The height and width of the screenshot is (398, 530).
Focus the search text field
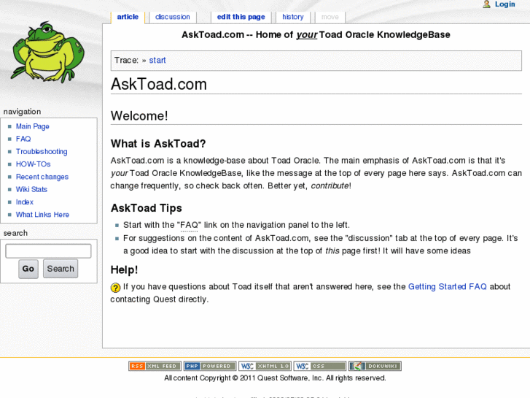tap(48, 251)
